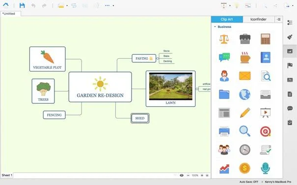Select the checklist document clip art
This screenshot has width=297, height=185.
tap(266, 150)
